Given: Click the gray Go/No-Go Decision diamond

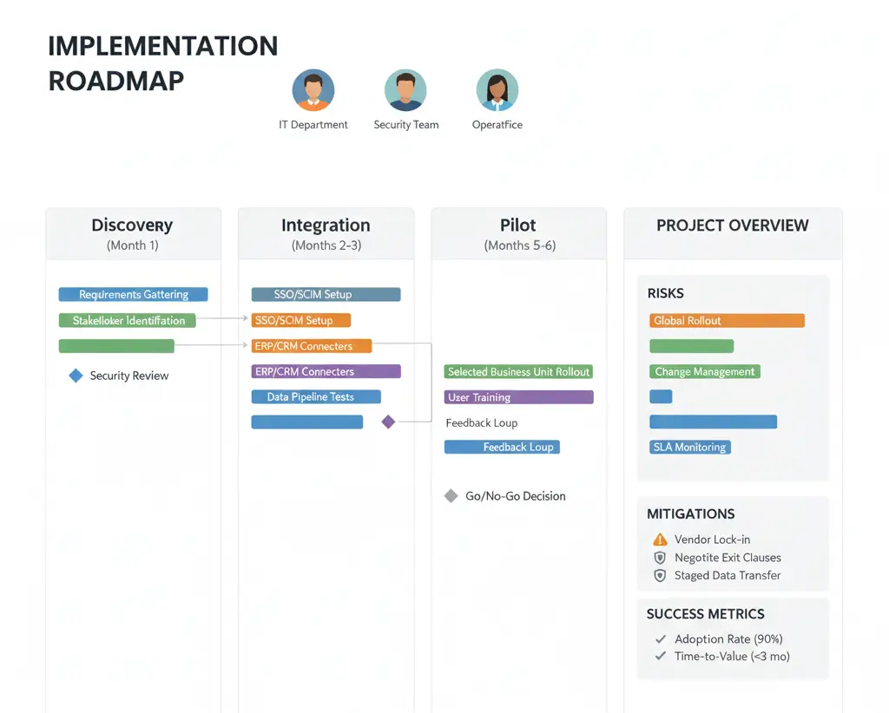Looking at the screenshot, I should point(451,496).
